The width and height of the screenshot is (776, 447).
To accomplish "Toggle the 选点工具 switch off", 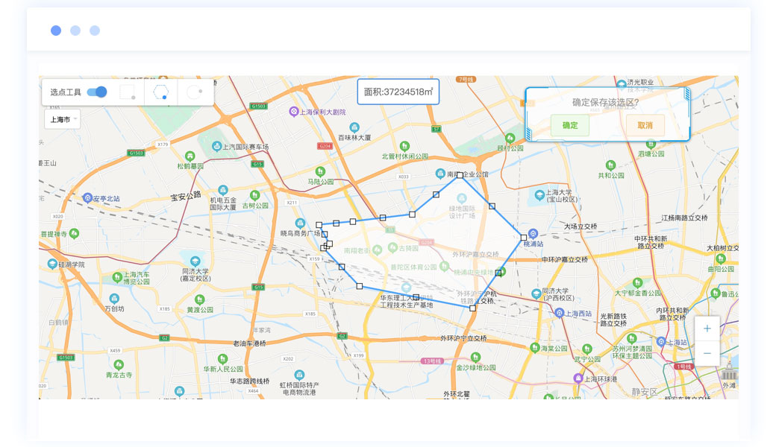I will point(97,92).
